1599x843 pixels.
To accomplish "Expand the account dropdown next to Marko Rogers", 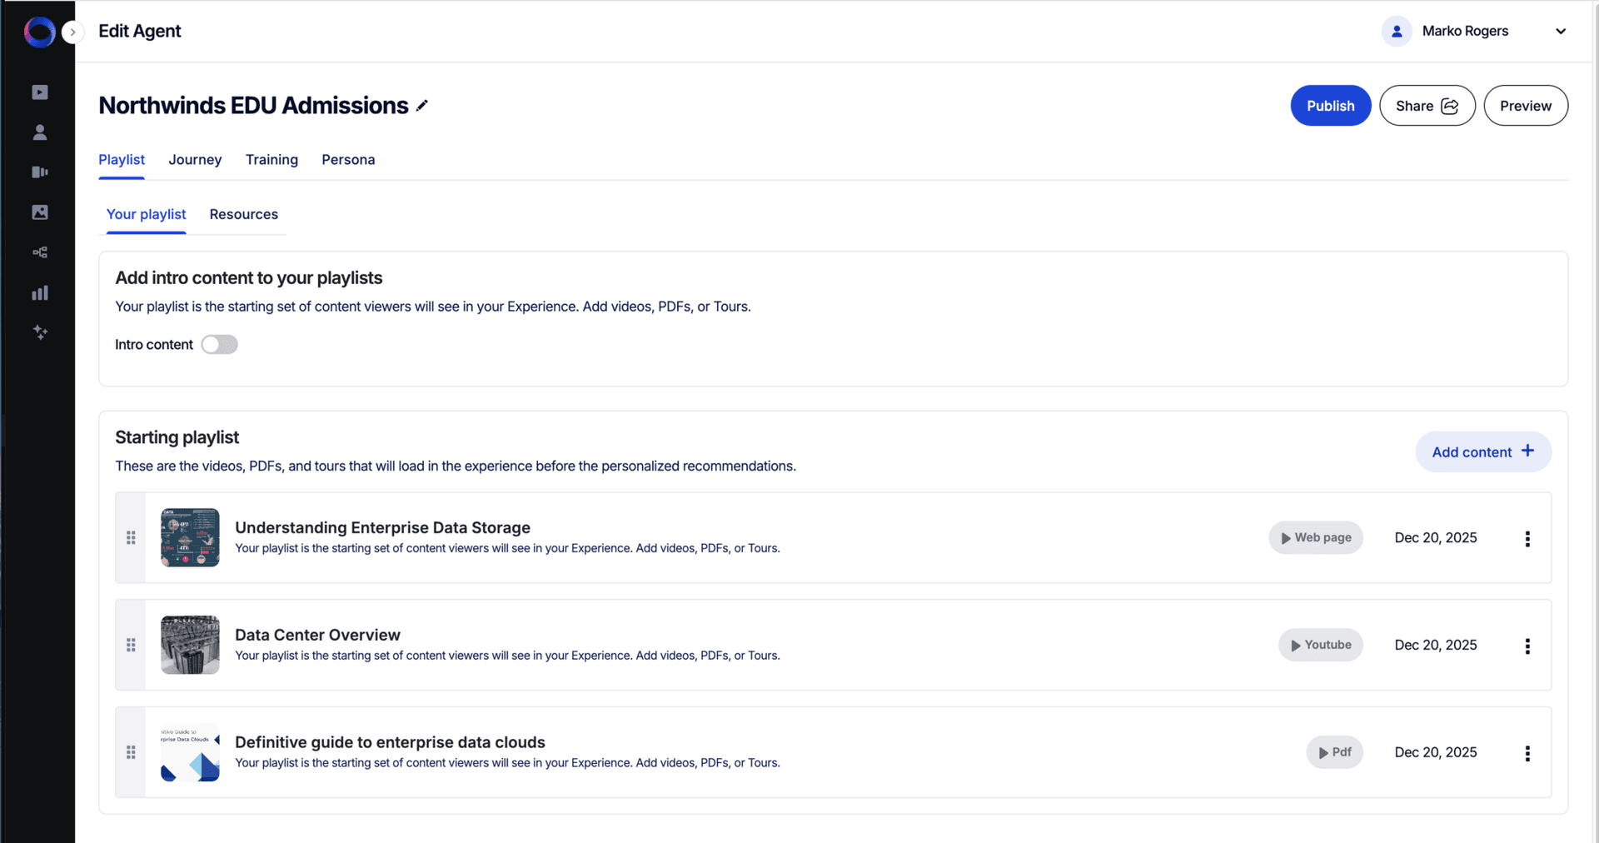I will point(1562,31).
